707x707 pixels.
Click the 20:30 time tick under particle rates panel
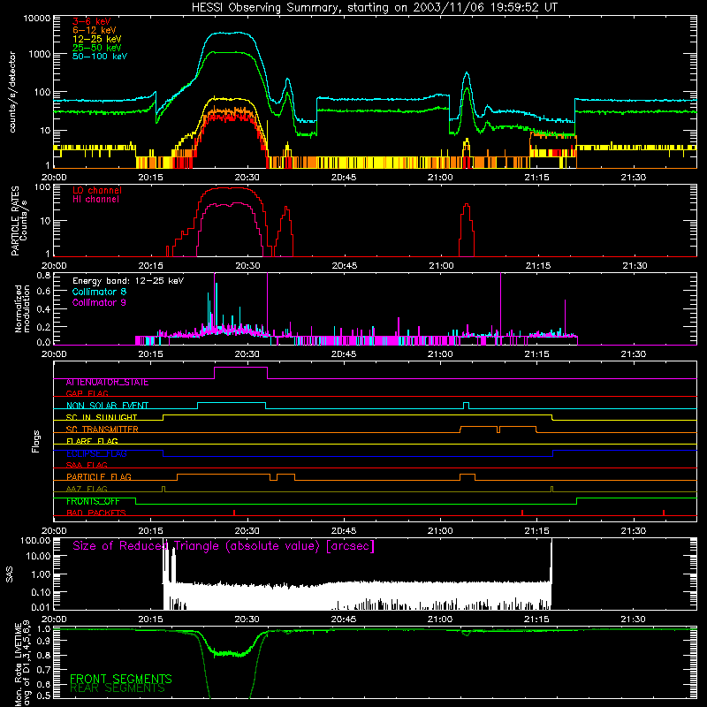pos(247,266)
